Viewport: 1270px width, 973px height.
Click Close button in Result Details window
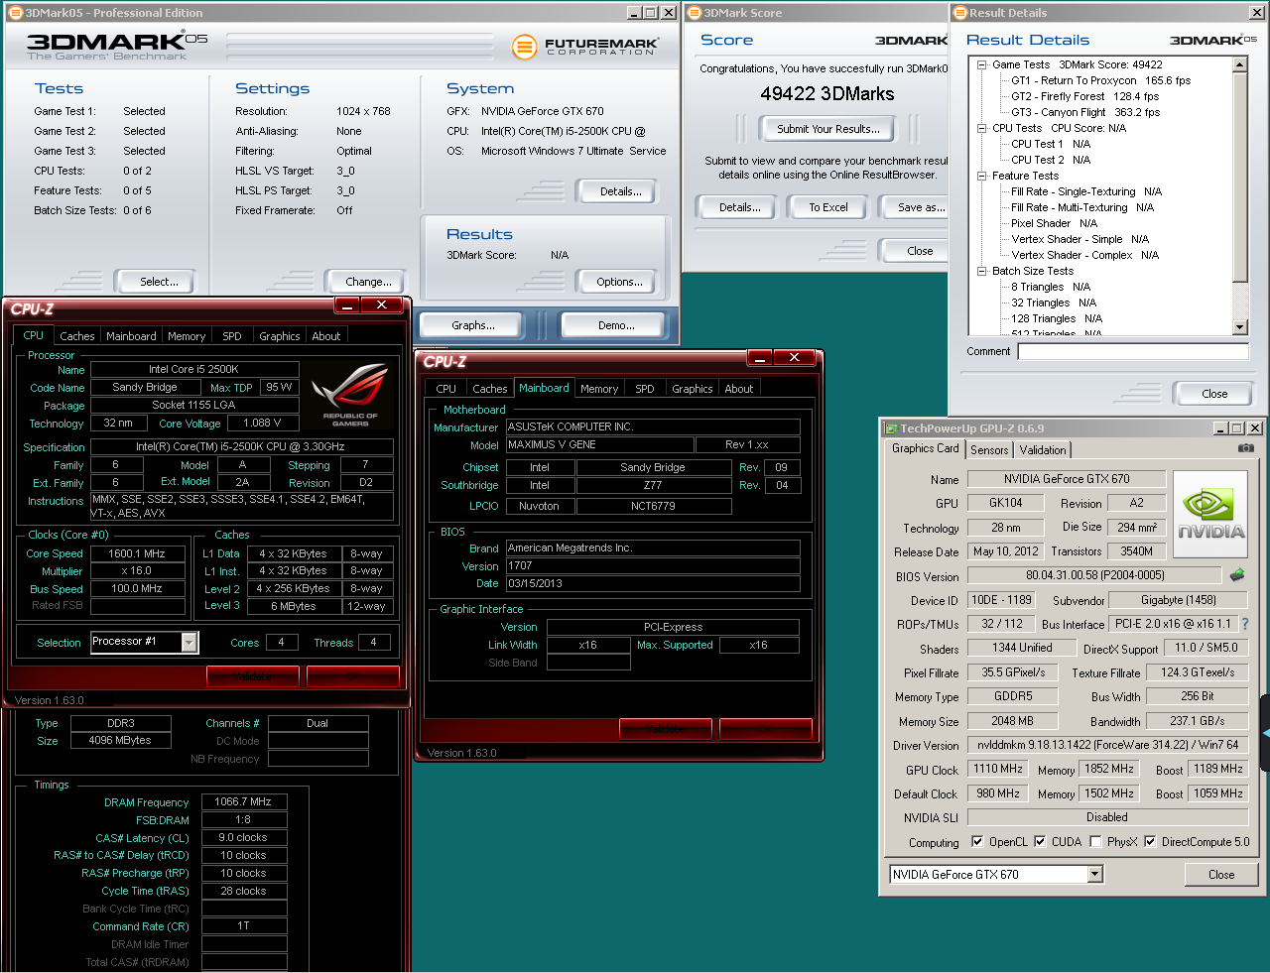1214,394
